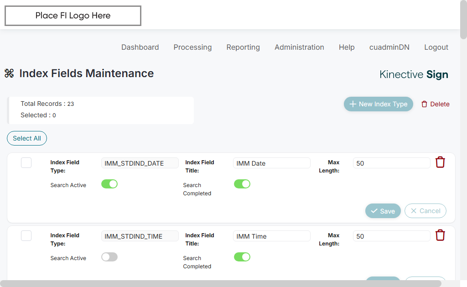The image size is (467, 287).
Task: Click the red Delete button at top
Action: (x=435, y=104)
